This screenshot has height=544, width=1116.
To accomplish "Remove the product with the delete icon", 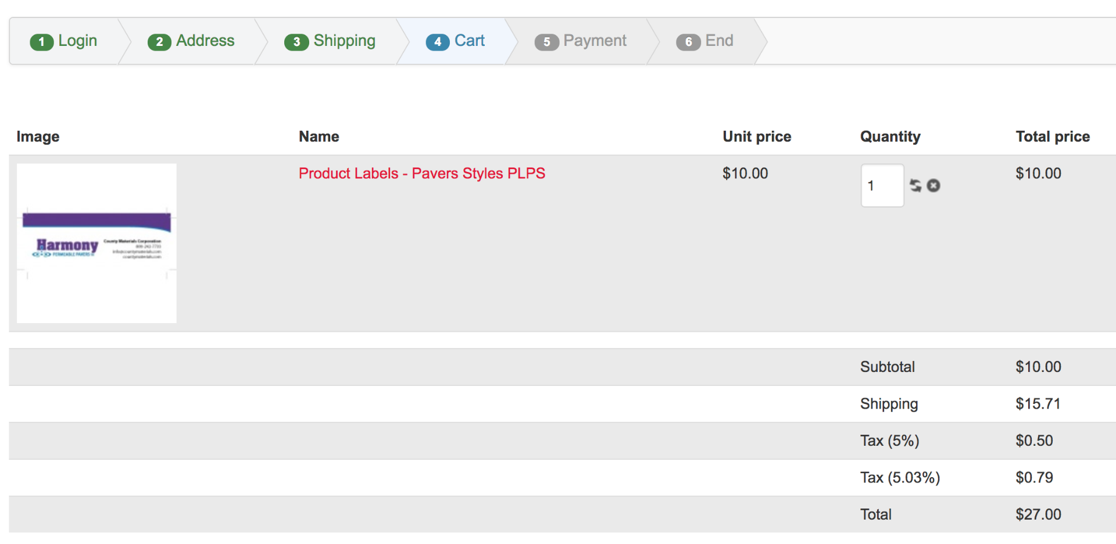I will point(933,185).
